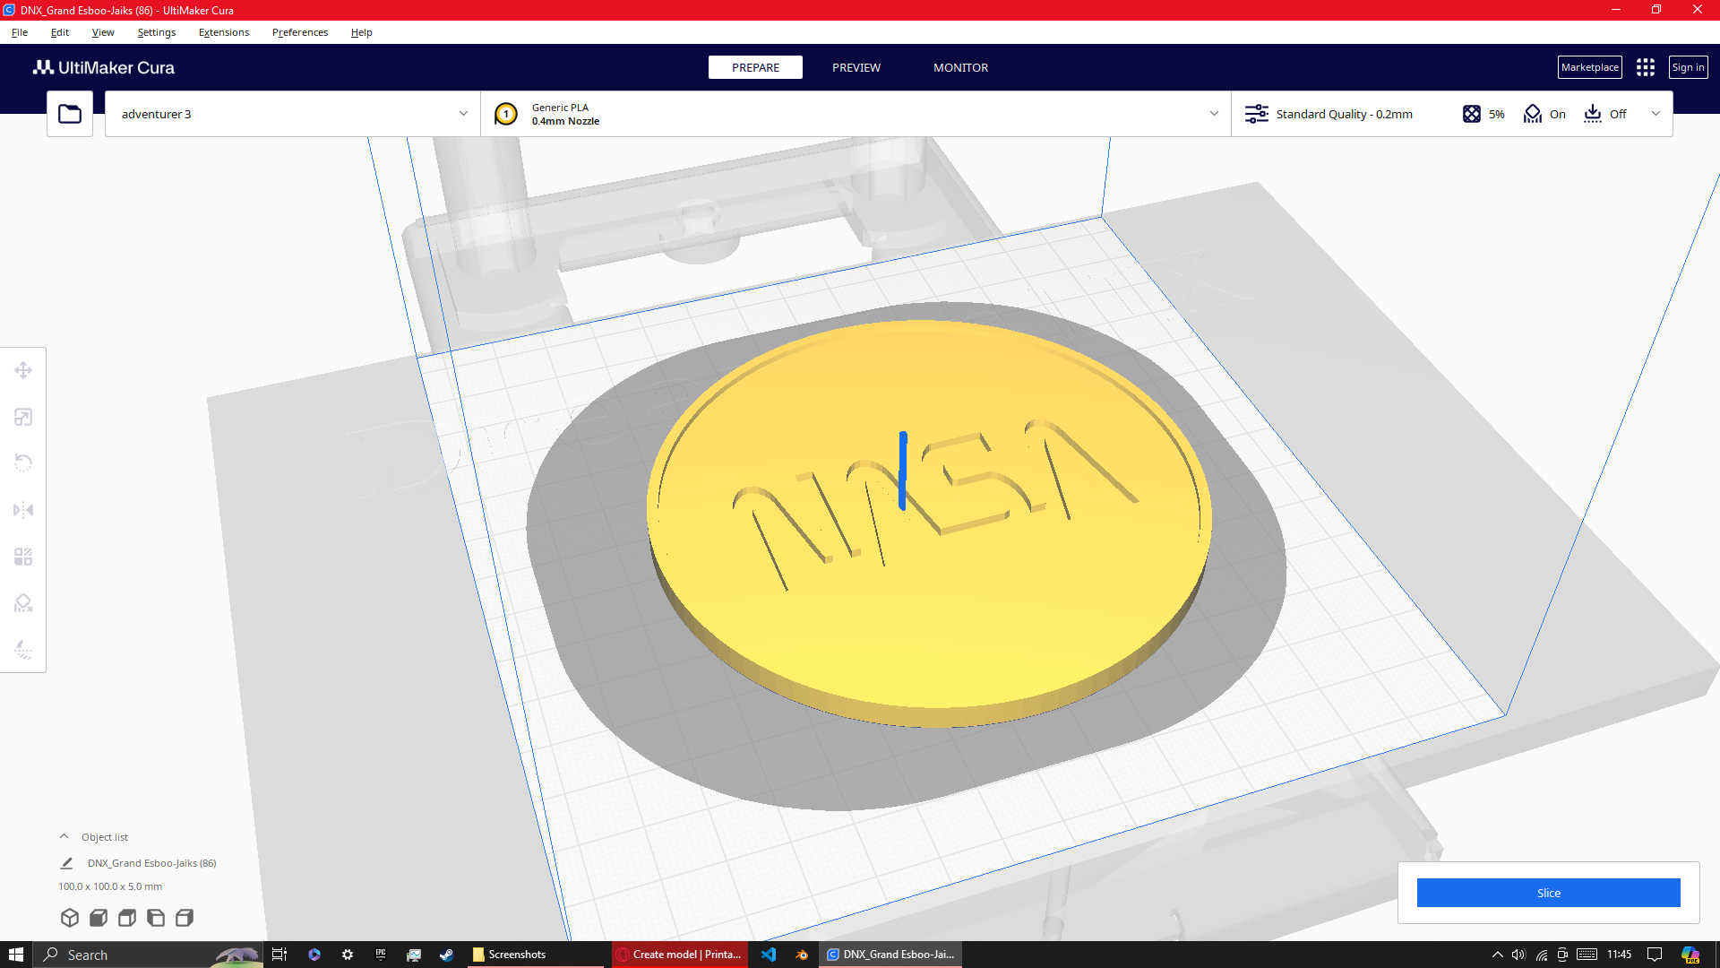Open the Help menu

pyautogui.click(x=362, y=32)
